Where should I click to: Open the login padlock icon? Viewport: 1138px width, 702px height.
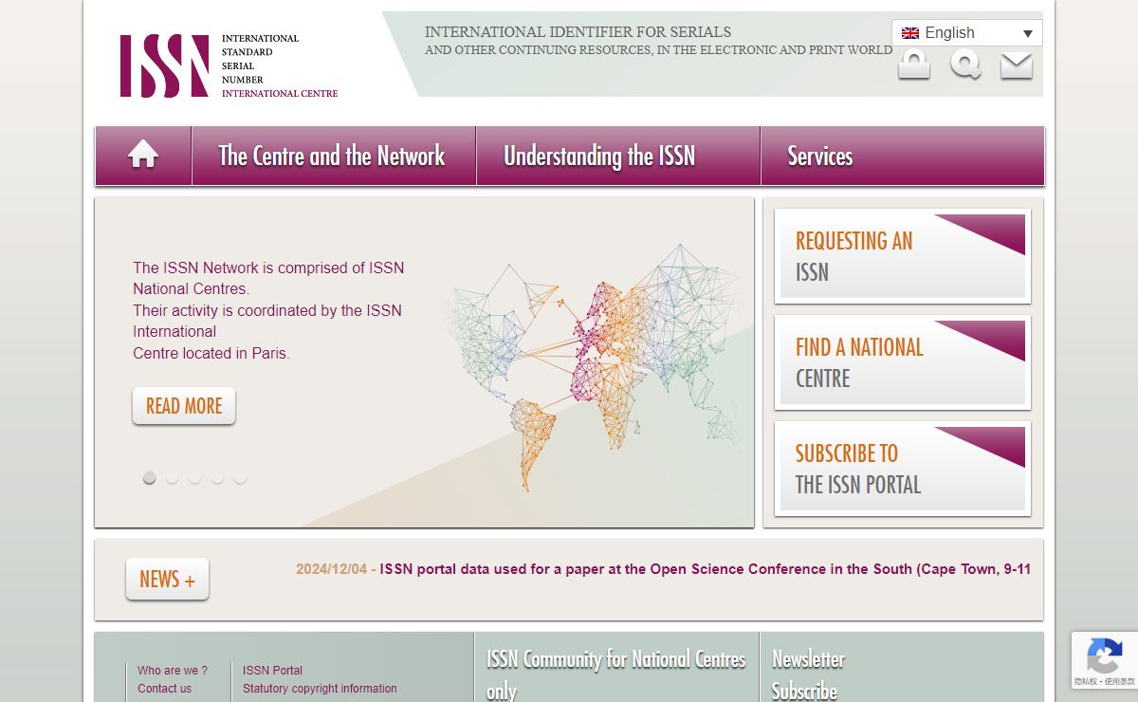(914, 65)
